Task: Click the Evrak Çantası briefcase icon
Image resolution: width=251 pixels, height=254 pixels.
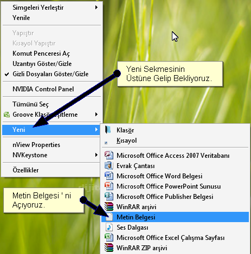Action: 109,165
